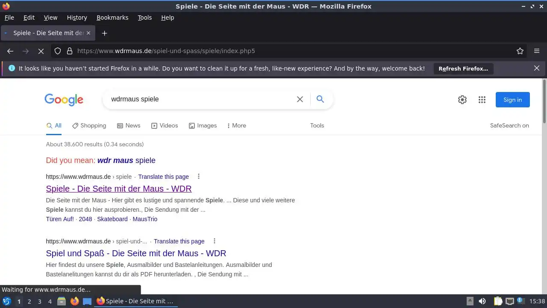The height and width of the screenshot is (308, 547).
Task: Translate the first result page
Action: [163, 177]
